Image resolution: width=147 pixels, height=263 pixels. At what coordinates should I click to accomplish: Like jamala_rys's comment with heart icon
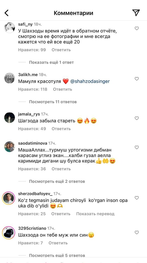pos(137,118)
